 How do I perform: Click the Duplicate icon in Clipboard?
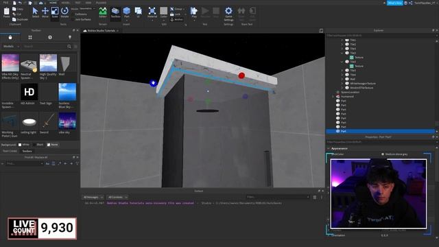(14, 19)
